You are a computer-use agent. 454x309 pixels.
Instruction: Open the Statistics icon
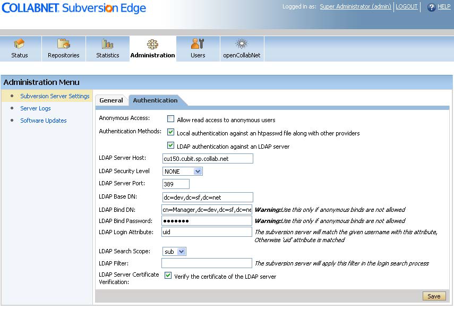click(107, 48)
